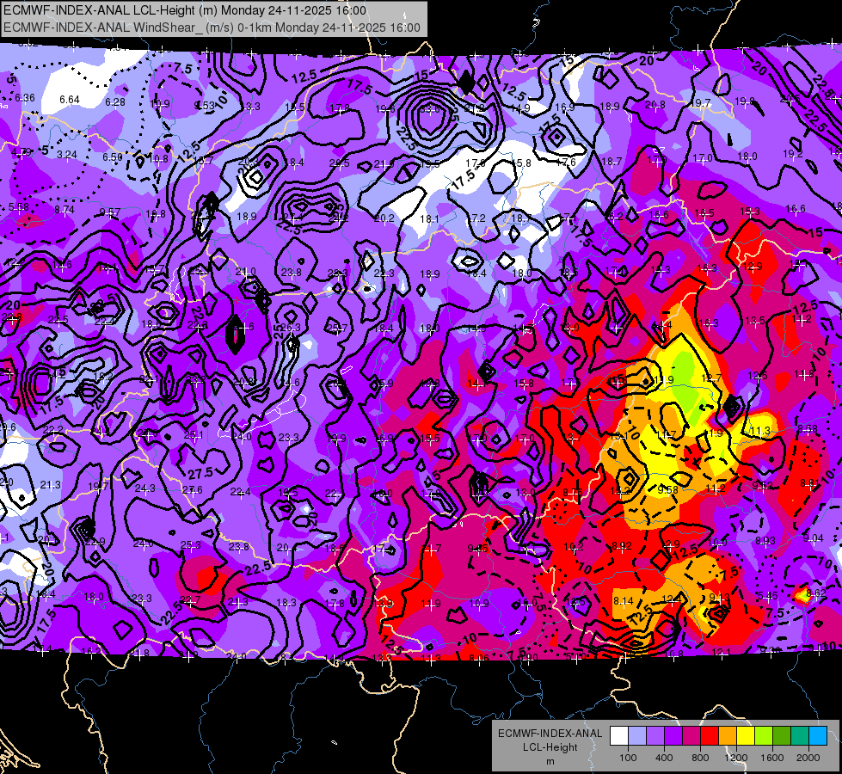
Task: Click the 3.24 shear value
Action: [66, 155]
